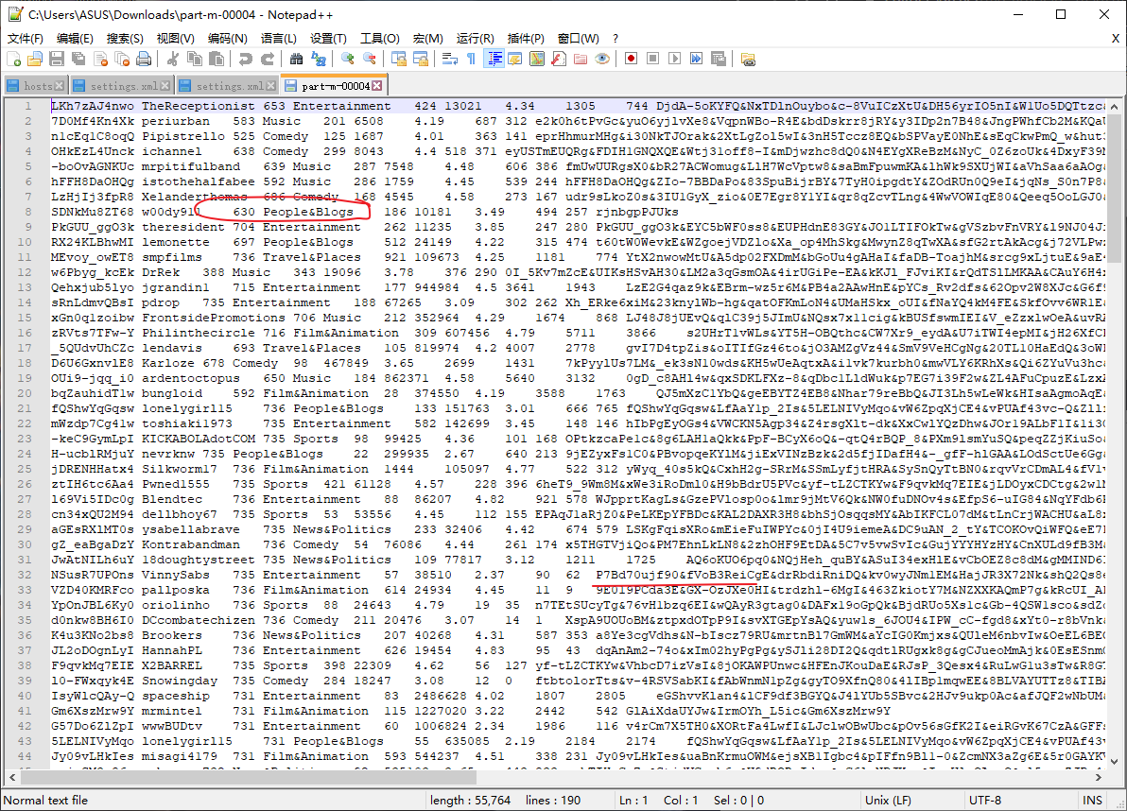
Task: Click line number 8 in the margin
Action: click(28, 211)
